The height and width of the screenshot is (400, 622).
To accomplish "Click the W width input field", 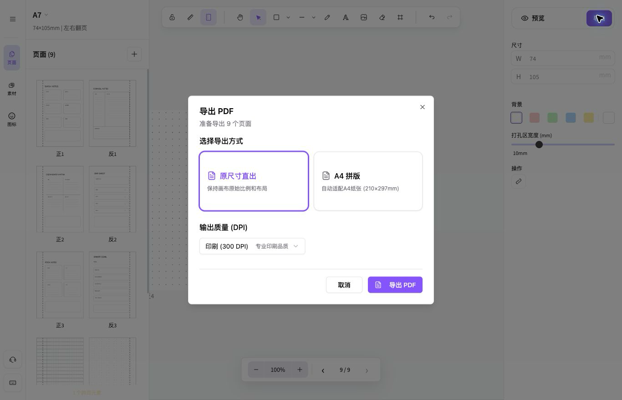I will point(563,58).
